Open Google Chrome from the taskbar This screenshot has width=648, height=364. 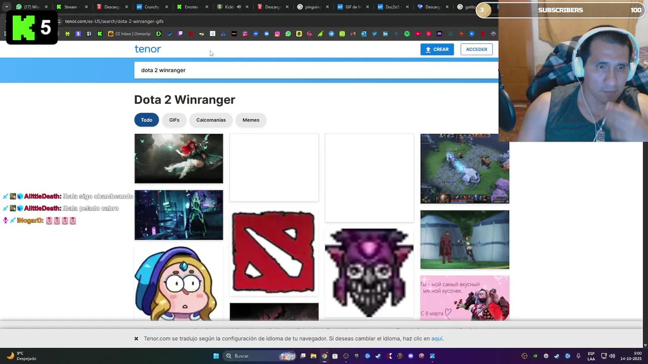click(x=324, y=356)
